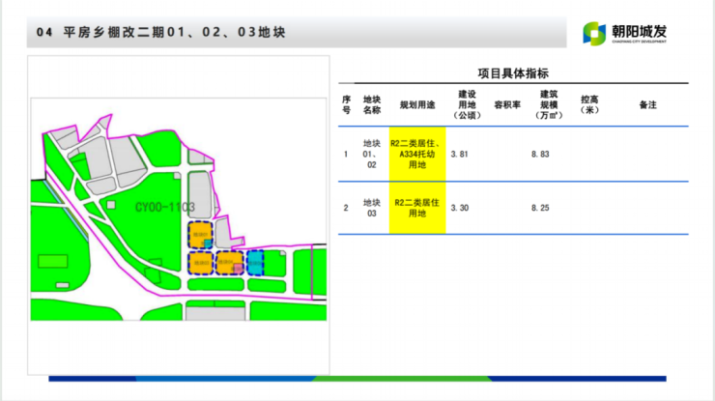715x401 pixels.
Task: Click the CY00-1103 map label
Action: point(165,207)
